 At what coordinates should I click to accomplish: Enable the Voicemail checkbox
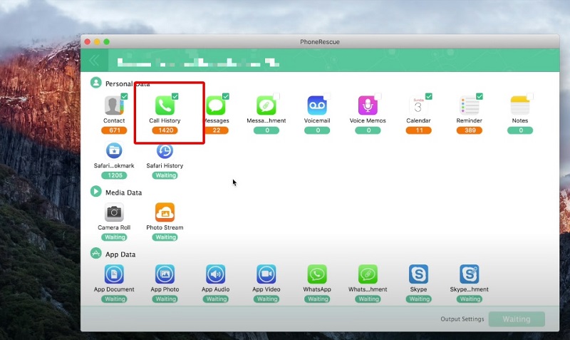pyautogui.click(x=327, y=96)
